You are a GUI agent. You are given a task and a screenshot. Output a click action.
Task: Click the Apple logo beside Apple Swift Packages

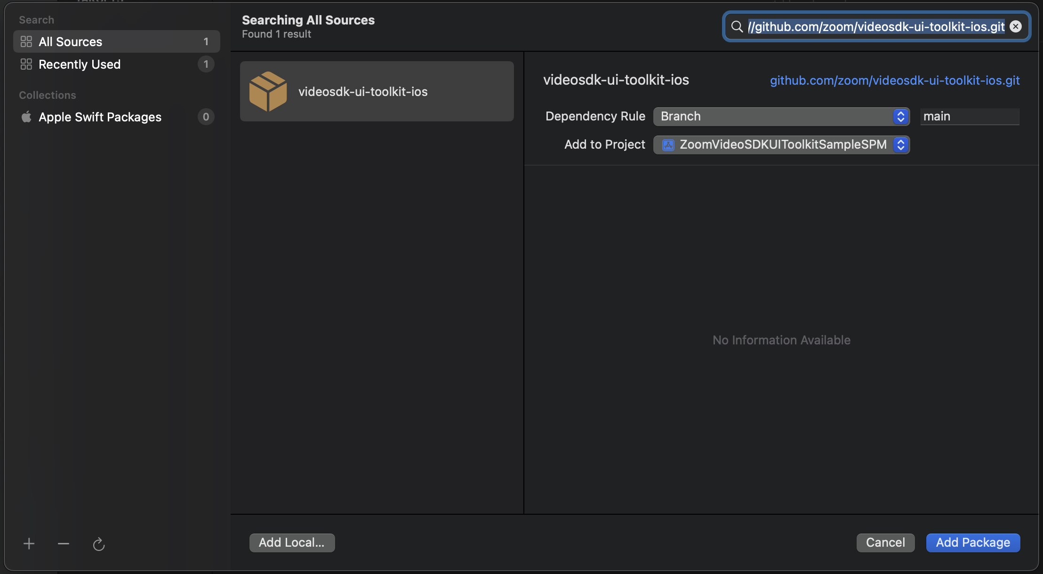(x=27, y=117)
